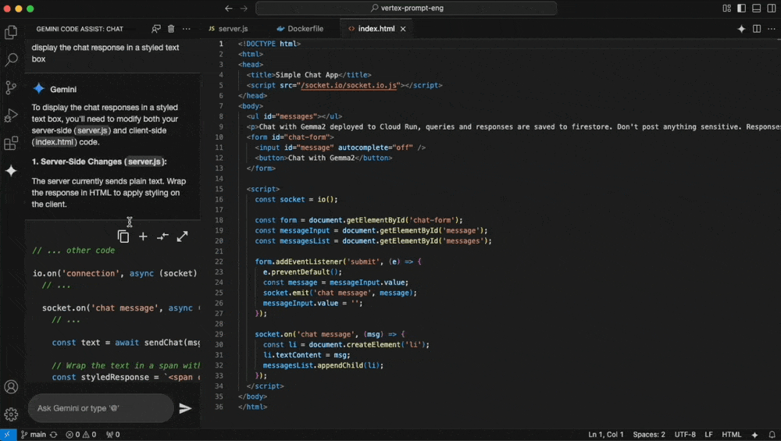Go back in navigation history

pos(229,8)
